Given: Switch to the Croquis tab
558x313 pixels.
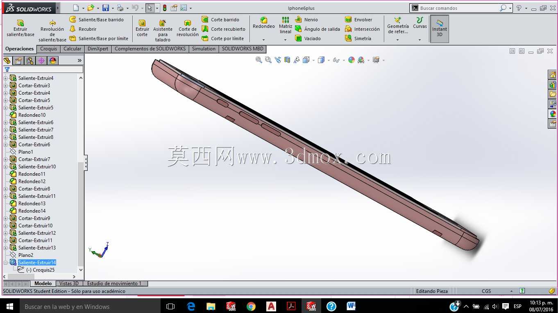Looking at the screenshot, I should coord(48,49).
